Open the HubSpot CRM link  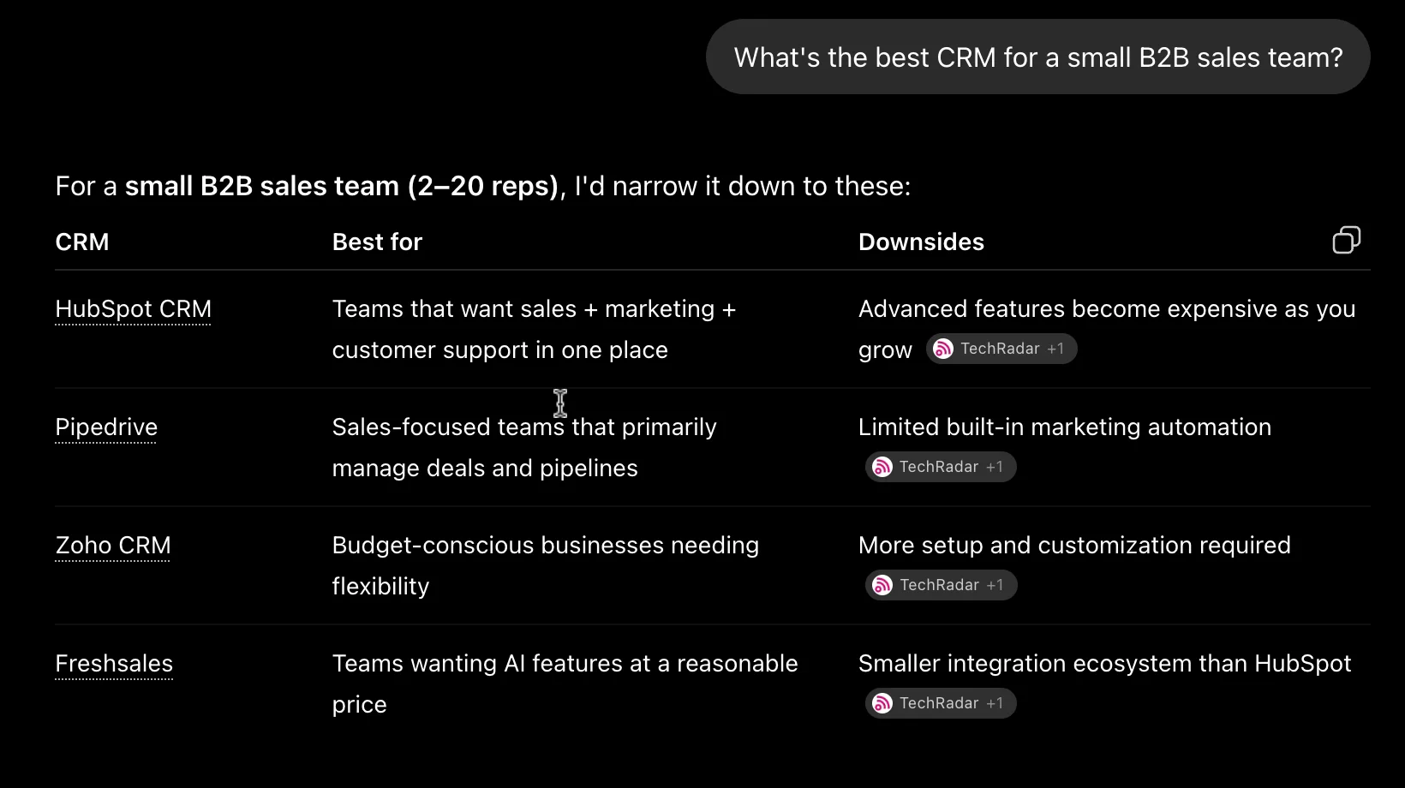click(x=133, y=309)
